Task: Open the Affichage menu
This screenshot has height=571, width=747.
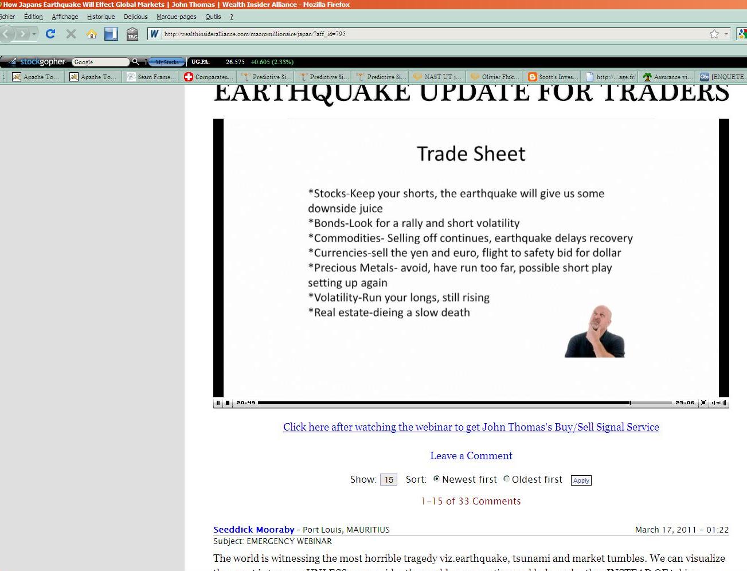Action: click(65, 17)
